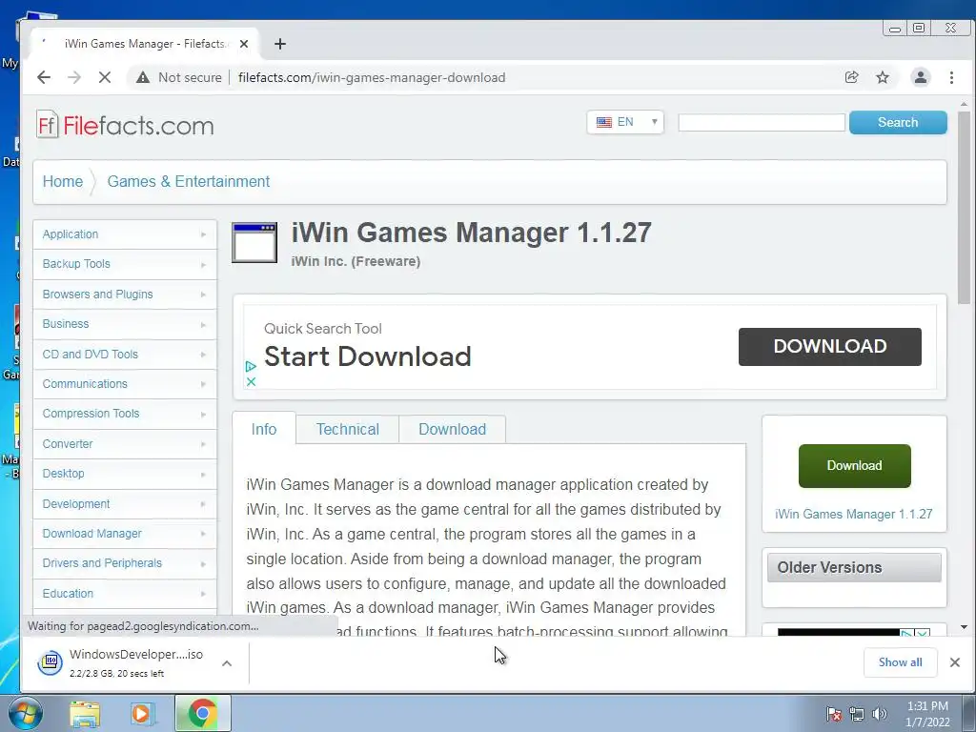
Task: Open the Drivers and Peripherals category
Action: [x=102, y=562]
